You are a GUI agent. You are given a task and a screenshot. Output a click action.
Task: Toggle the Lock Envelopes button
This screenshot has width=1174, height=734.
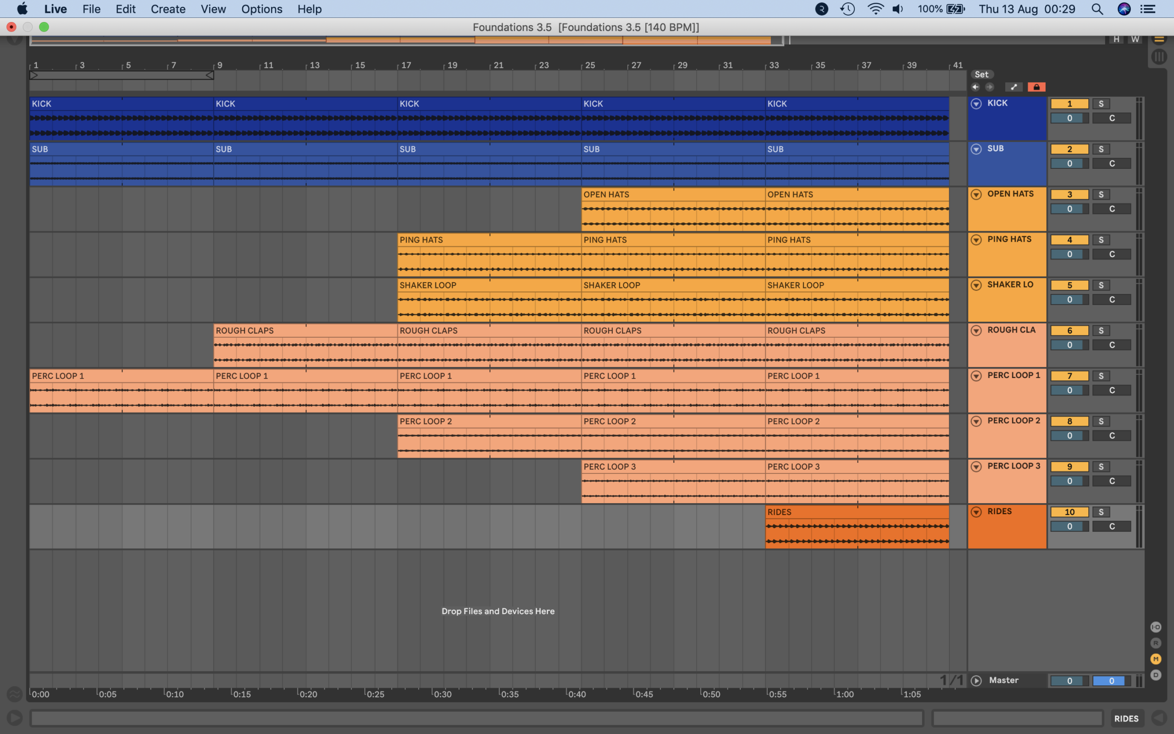click(x=1036, y=87)
